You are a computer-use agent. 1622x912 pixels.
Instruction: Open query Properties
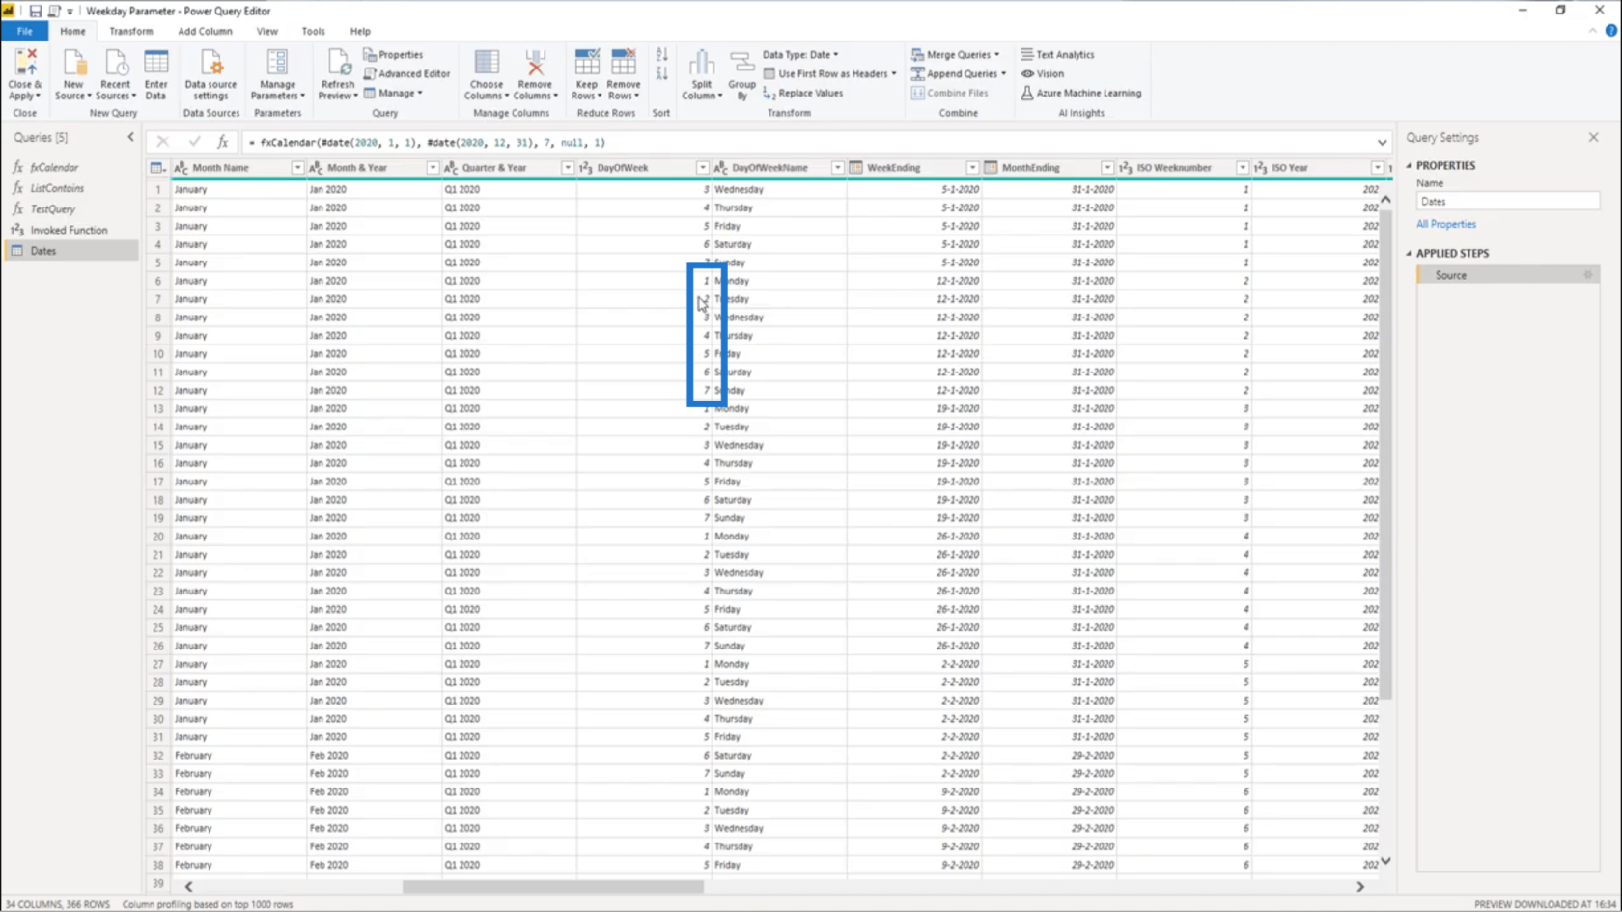click(x=393, y=55)
